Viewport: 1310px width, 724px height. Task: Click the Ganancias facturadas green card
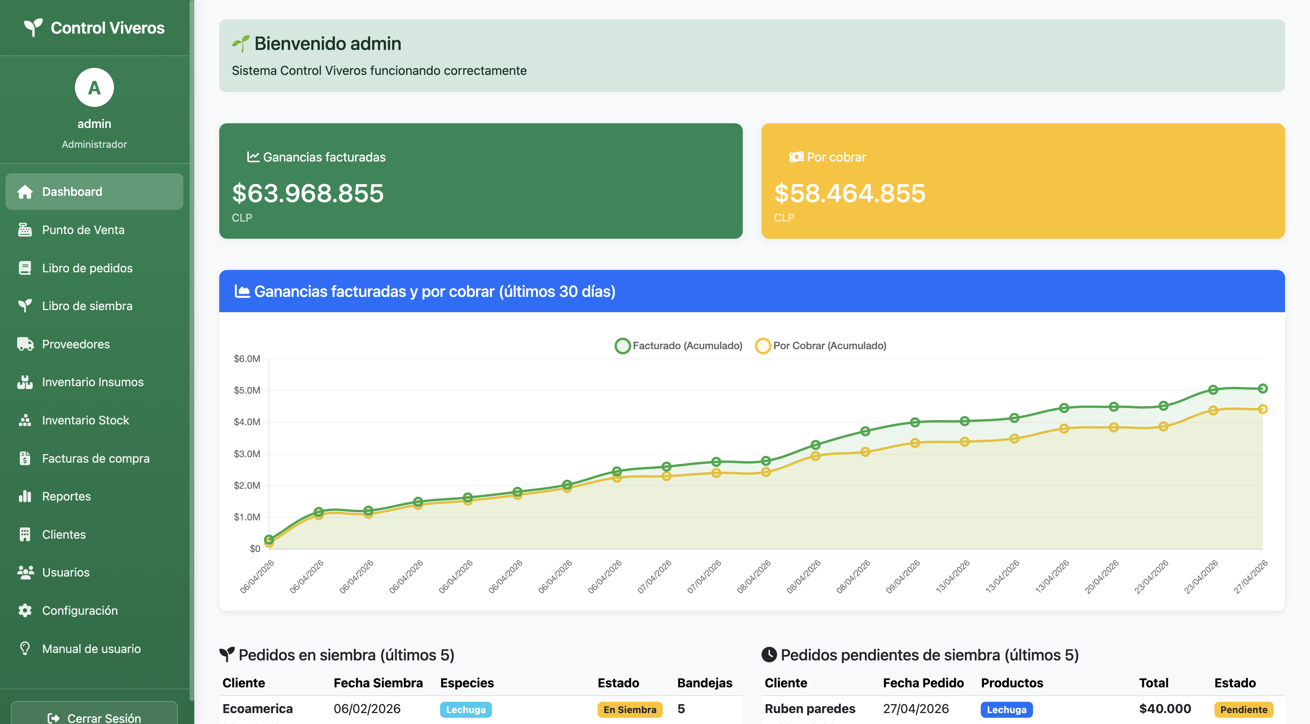[x=481, y=181]
